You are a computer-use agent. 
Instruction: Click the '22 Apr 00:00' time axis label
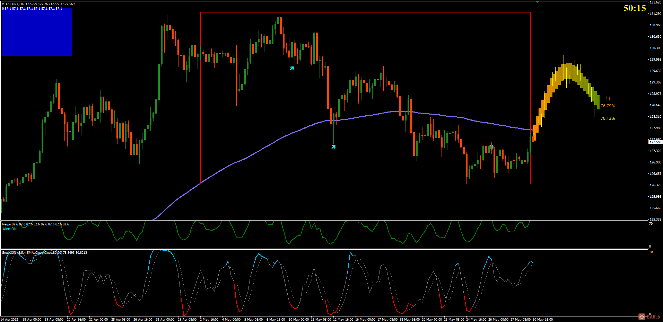(x=98, y=320)
